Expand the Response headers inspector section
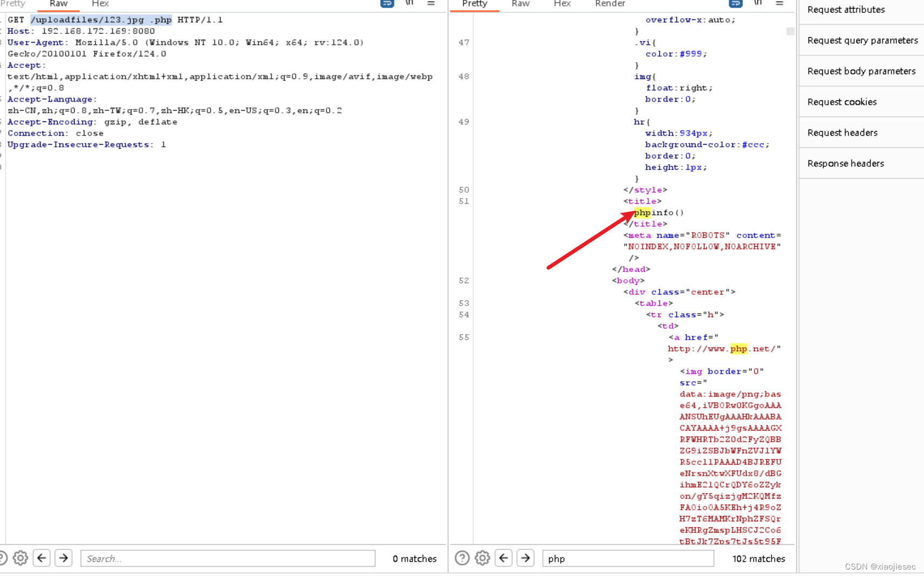 tap(846, 163)
